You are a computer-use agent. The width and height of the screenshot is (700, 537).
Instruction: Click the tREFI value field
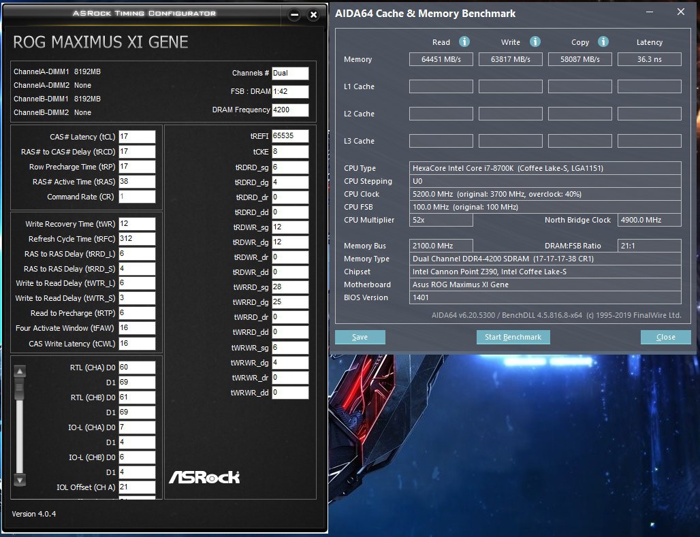pos(290,136)
